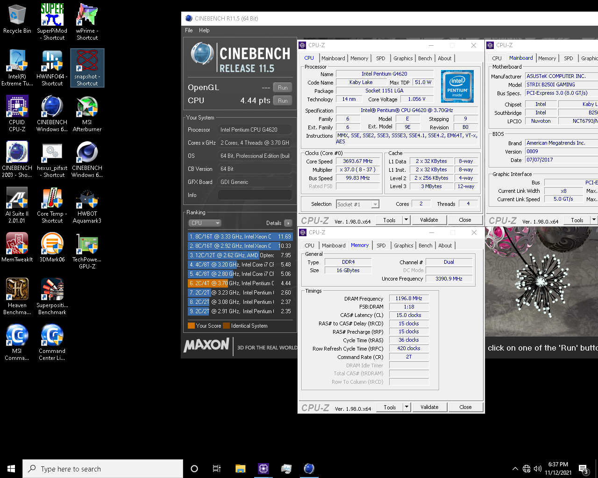Switch to Cinebench taskbar icon
The height and width of the screenshot is (478, 598).
click(309, 469)
